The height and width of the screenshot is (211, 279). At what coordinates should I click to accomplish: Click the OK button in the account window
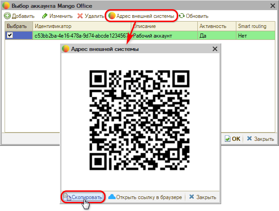pos(233,139)
